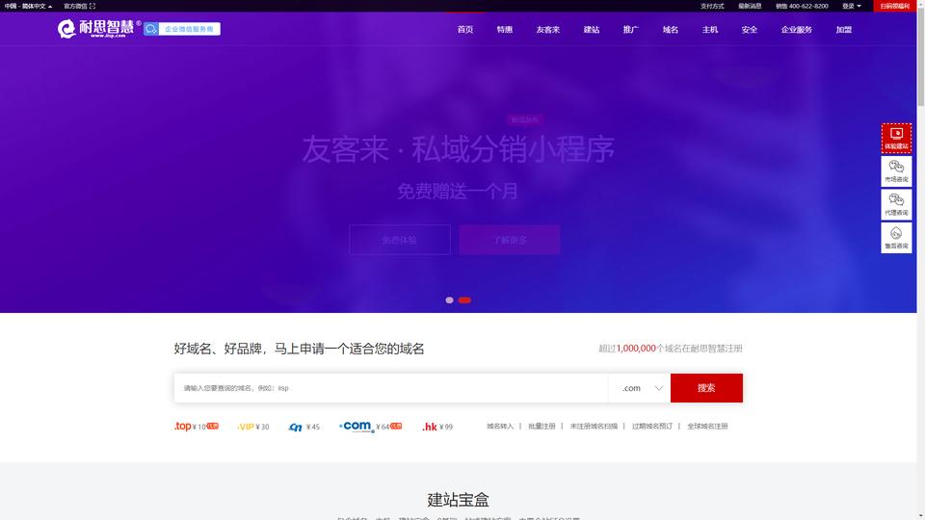
Task: Click the .VIP domain price icon
Action: pyautogui.click(x=253, y=427)
